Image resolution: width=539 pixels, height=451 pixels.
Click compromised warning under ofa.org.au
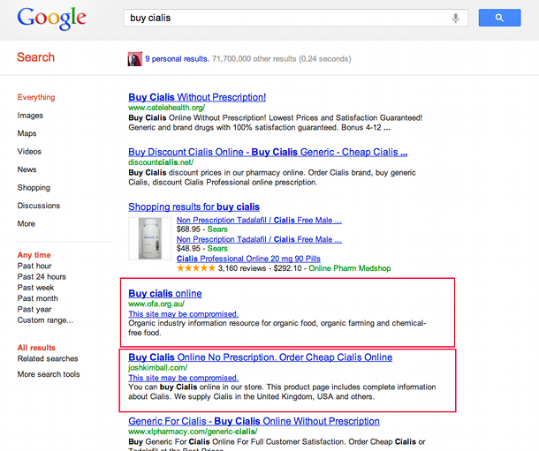(183, 314)
